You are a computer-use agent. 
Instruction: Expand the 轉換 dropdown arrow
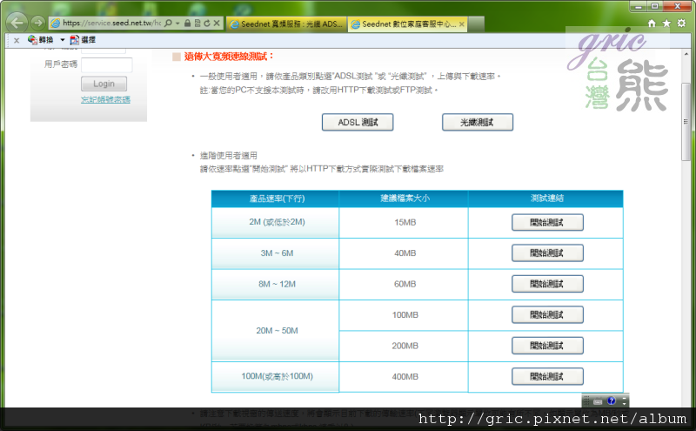click(63, 40)
